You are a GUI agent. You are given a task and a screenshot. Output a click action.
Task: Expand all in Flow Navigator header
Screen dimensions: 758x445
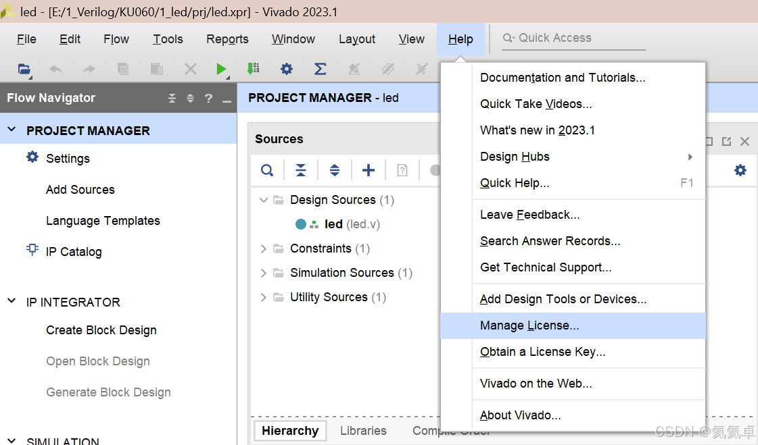(x=190, y=99)
